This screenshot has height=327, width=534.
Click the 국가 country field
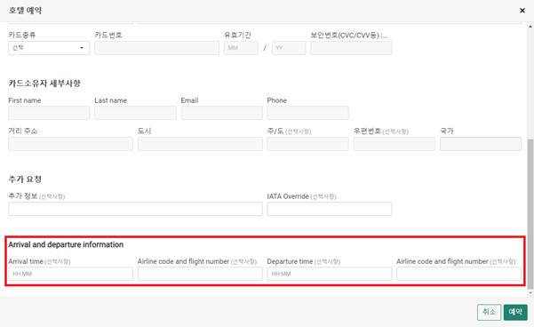tap(481, 144)
